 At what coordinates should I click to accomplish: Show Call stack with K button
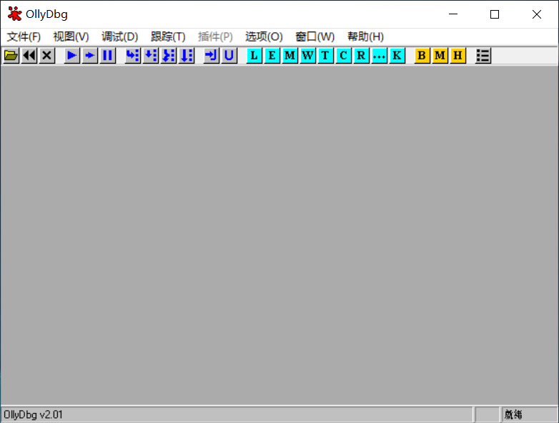(x=397, y=56)
